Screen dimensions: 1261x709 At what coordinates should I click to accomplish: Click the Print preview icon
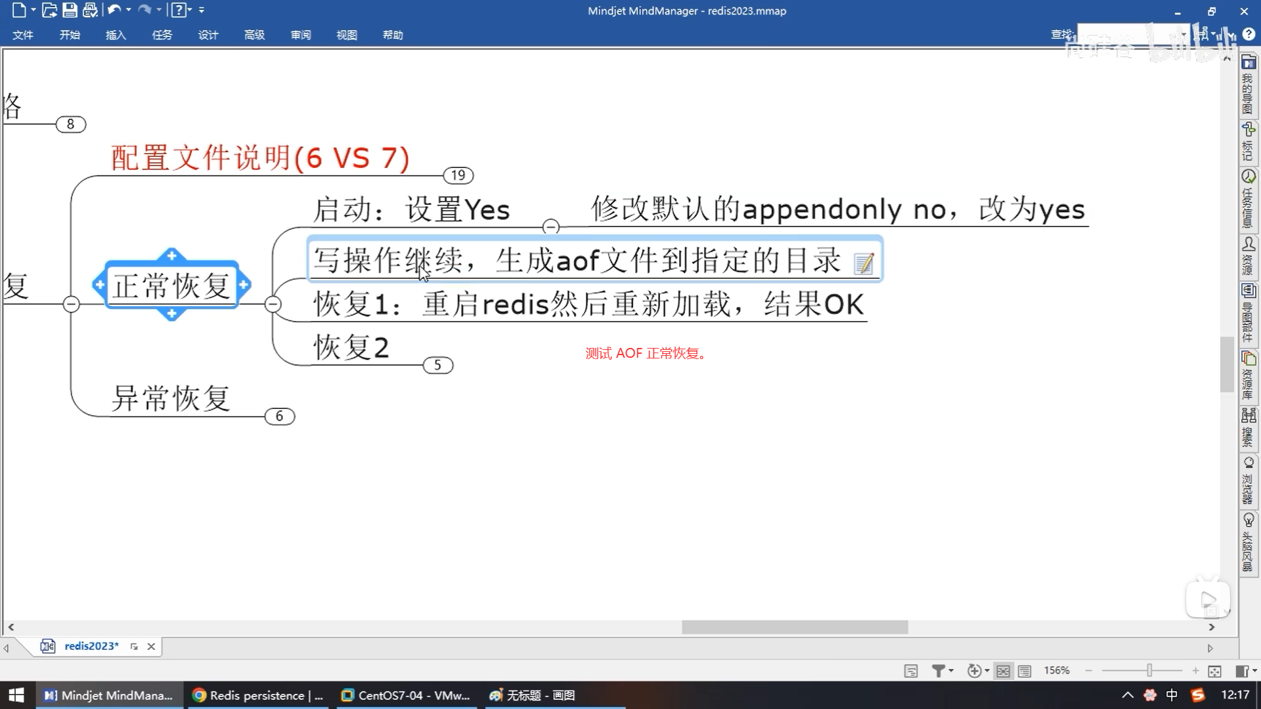91,10
